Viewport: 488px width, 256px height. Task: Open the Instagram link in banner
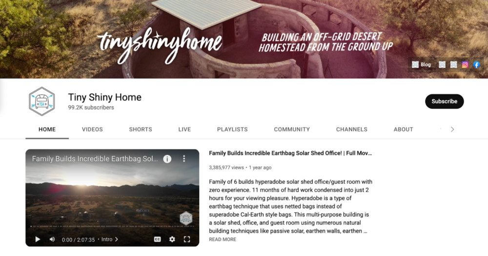[x=465, y=65]
